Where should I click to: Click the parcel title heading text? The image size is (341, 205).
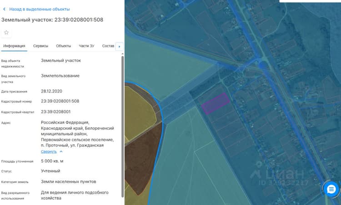(x=52, y=20)
